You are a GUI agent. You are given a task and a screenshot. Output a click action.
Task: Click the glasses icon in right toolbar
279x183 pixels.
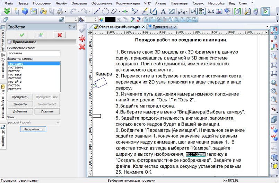pyautogui.click(x=274, y=110)
